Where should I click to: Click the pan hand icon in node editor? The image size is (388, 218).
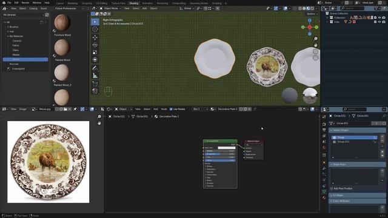coord(99,123)
